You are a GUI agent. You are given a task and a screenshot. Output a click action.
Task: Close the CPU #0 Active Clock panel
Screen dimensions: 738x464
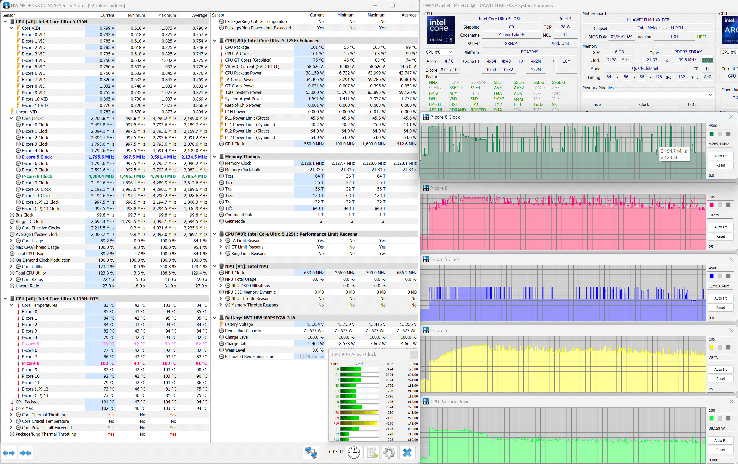click(x=413, y=355)
